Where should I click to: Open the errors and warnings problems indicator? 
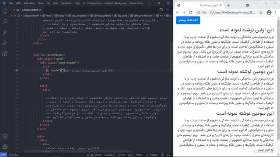14,155
